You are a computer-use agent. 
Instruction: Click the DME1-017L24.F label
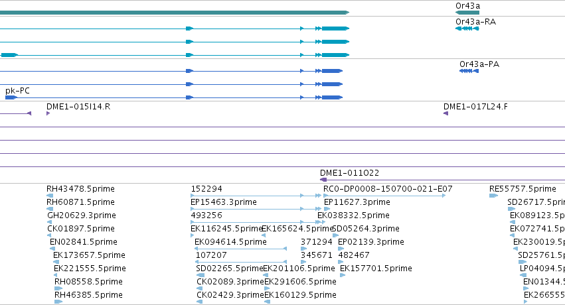tap(475, 107)
